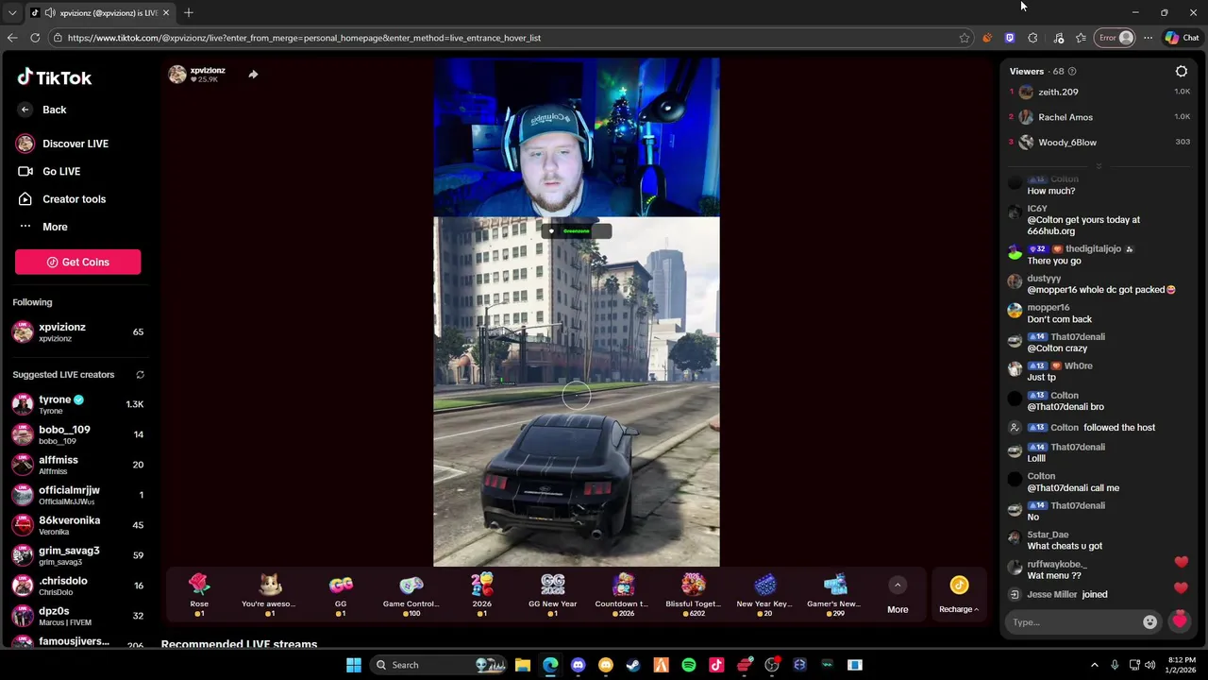Open Copilot Chat in browser

click(x=1182, y=38)
